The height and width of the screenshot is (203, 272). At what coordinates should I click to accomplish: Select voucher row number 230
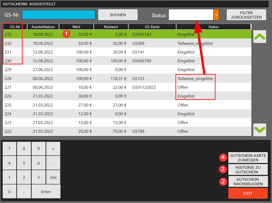(x=127, y=61)
